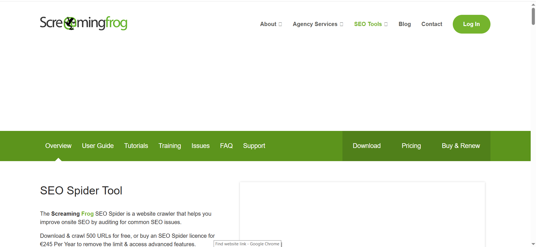Image resolution: width=536 pixels, height=247 pixels.
Task: Select the Overview tab
Action: click(58, 146)
